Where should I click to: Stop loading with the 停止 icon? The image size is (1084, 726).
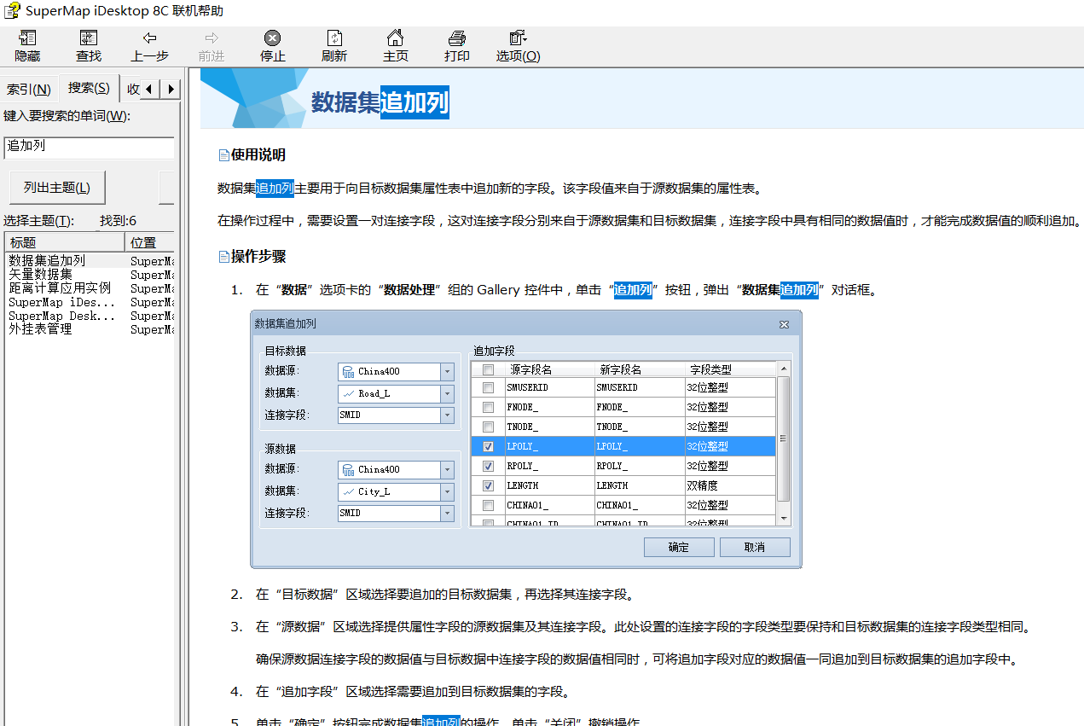click(x=273, y=46)
